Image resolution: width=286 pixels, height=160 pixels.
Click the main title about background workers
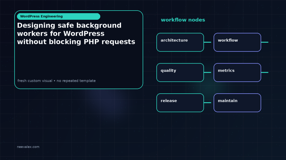(x=76, y=34)
